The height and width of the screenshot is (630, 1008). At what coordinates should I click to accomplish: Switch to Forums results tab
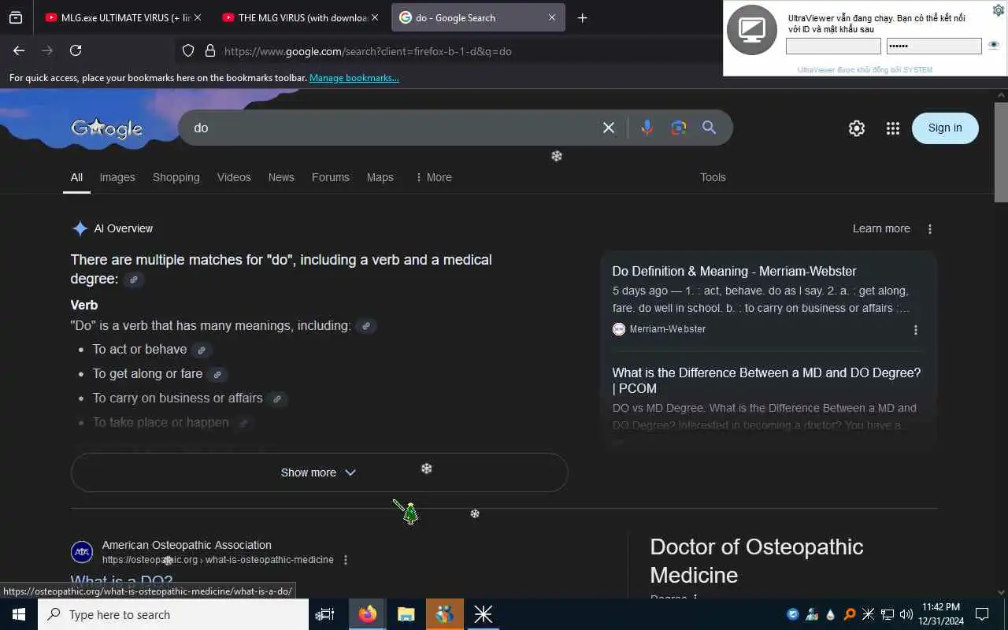pos(331,177)
